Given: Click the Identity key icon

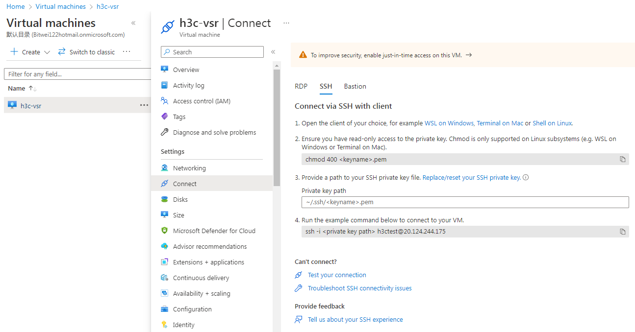Looking at the screenshot, I should click(x=165, y=325).
